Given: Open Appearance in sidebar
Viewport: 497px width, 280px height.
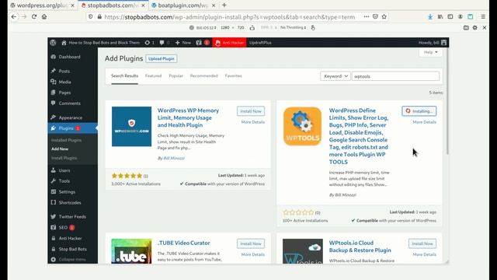Looking at the screenshot, I should [71, 117].
